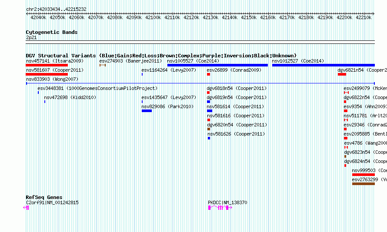Open esv4786 (Wang2008) label
387x232 pixels.
366,143
